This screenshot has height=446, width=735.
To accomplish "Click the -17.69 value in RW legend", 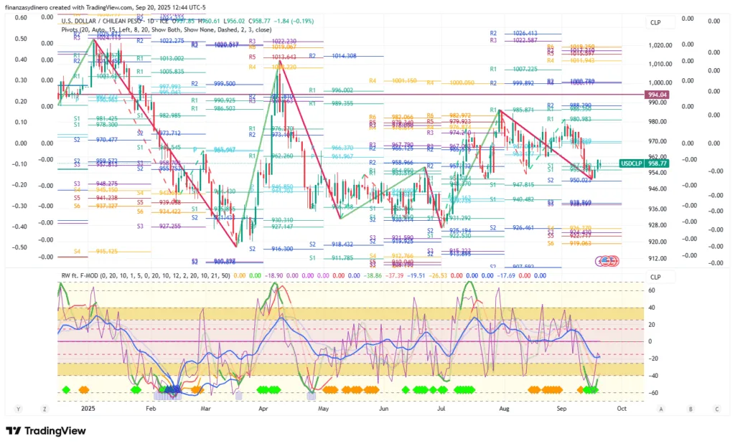I will pyautogui.click(x=505, y=275).
